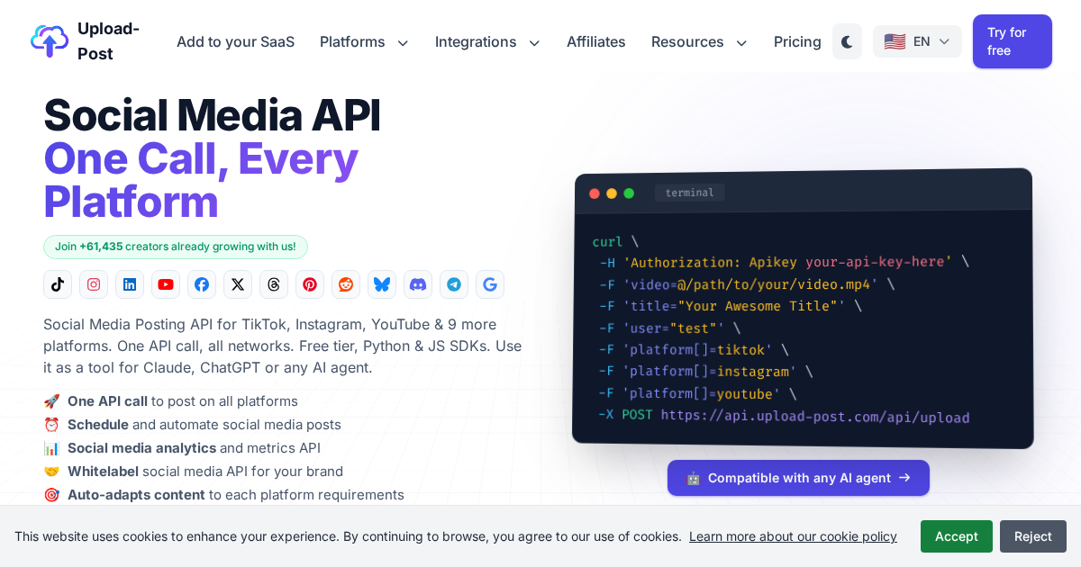Open Learn more about our cookie policy
Image resolution: width=1081 pixels, height=567 pixels.
[793, 536]
